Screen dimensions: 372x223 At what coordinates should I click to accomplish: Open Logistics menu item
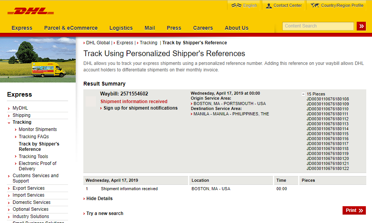121,28
